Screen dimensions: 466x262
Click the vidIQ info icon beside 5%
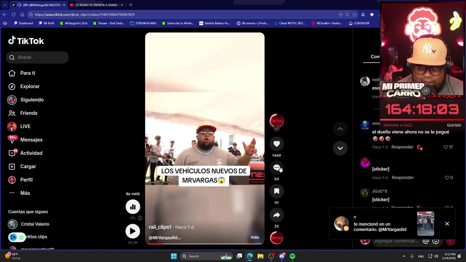tap(140, 218)
